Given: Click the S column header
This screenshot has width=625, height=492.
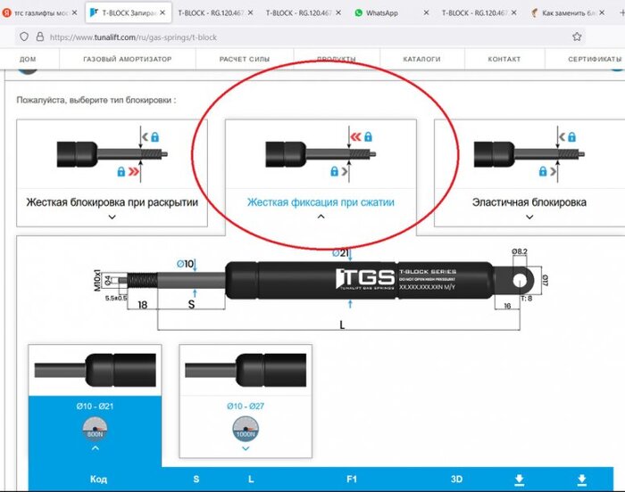Looking at the screenshot, I should click(196, 480).
